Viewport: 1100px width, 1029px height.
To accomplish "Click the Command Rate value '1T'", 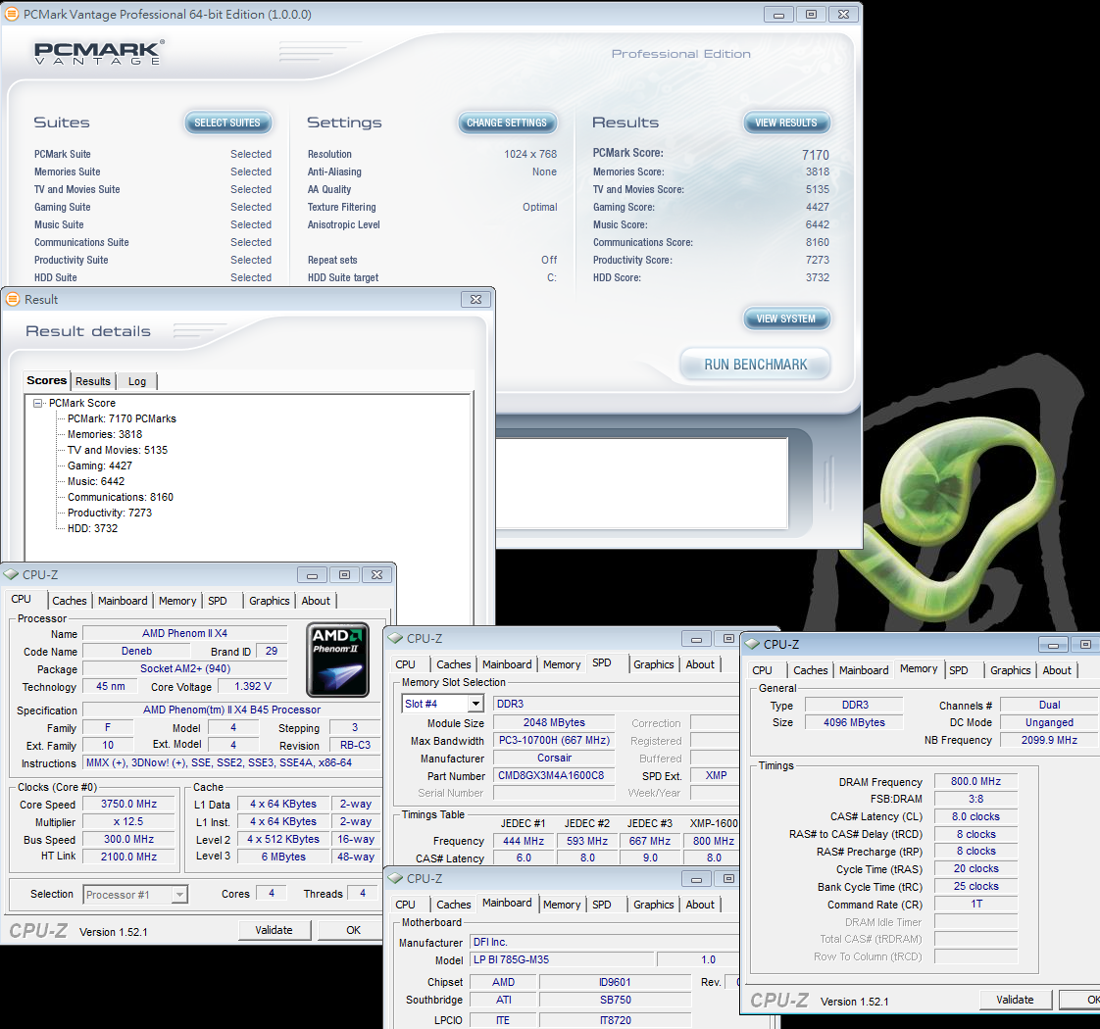I will [x=975, y=904].
